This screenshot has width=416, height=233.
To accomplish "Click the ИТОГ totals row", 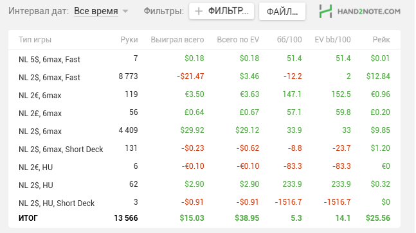I will pyautogui.click(x=204, y=218).
